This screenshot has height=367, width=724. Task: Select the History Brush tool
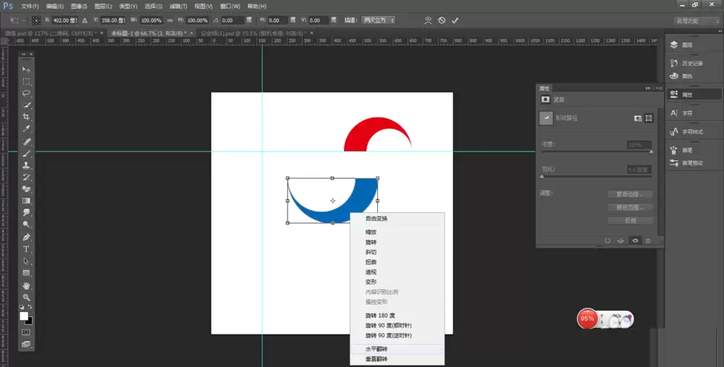(x=26, y=177)
